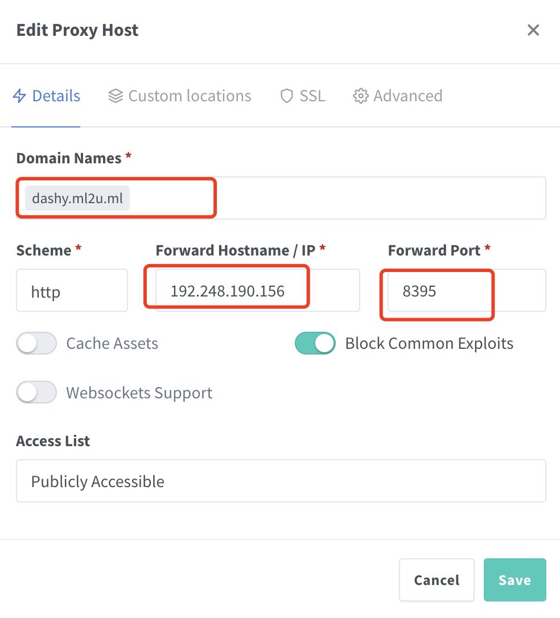560x618 pixels.
Task: Click the Cancel button
Action: (437, 580)
